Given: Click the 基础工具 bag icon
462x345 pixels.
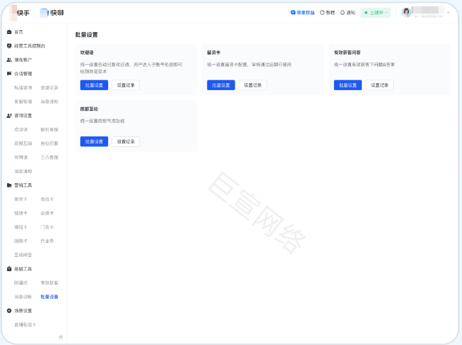Looking at the screenshot, I should 9,269.
